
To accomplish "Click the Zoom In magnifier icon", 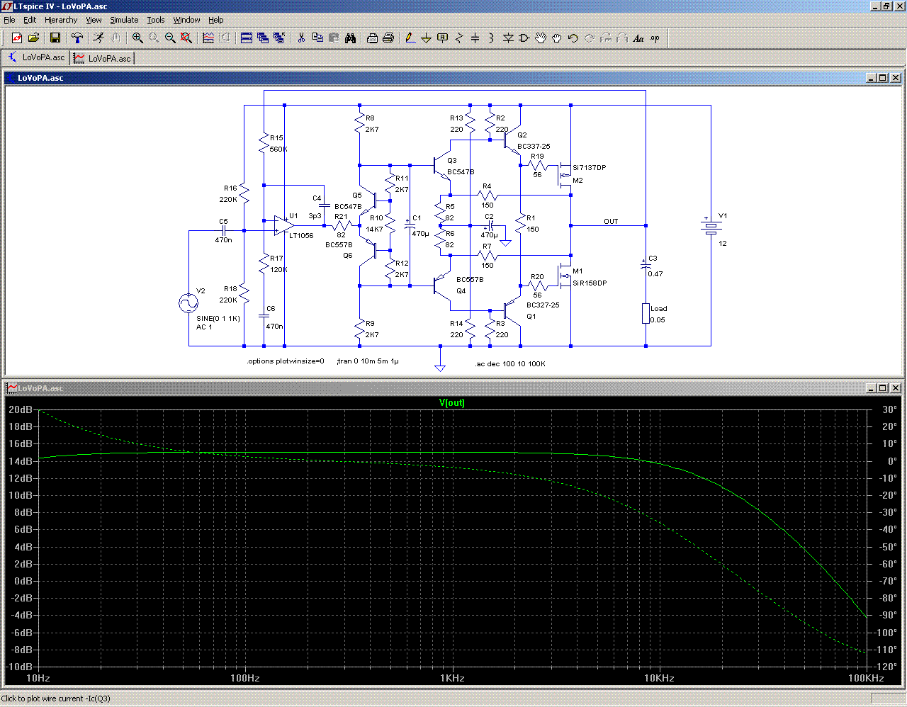I will click(137, 38).
